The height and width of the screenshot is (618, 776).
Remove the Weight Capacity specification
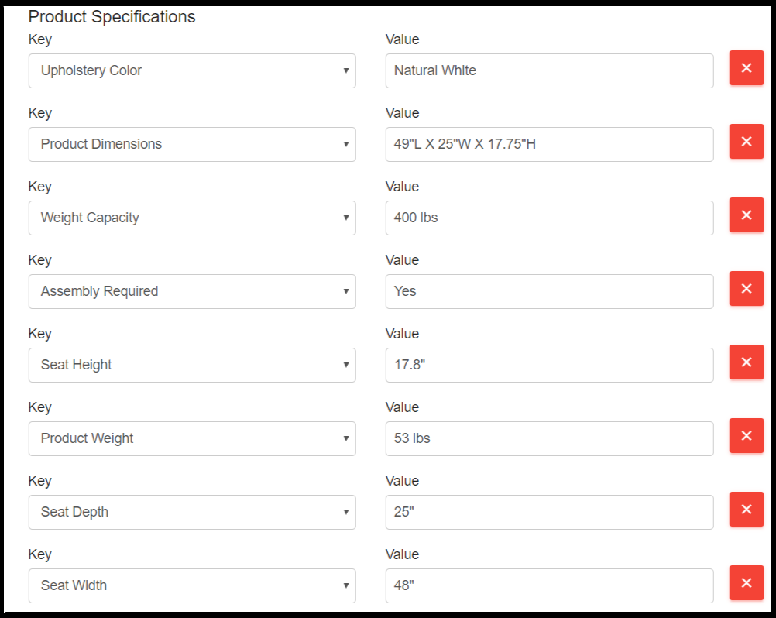pos(747,215)
